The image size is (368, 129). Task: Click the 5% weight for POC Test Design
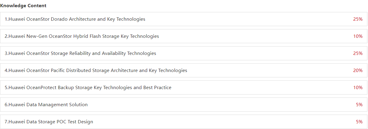tap(359, 122)
